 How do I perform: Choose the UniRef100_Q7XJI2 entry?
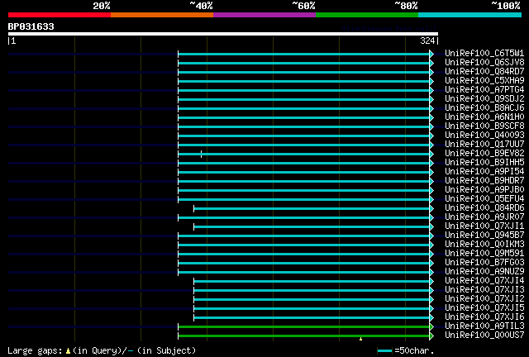484,299
